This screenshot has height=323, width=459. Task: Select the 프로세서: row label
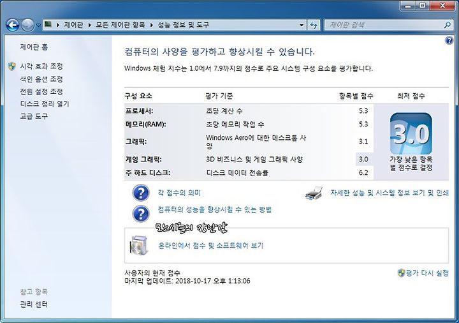point(139,111)
